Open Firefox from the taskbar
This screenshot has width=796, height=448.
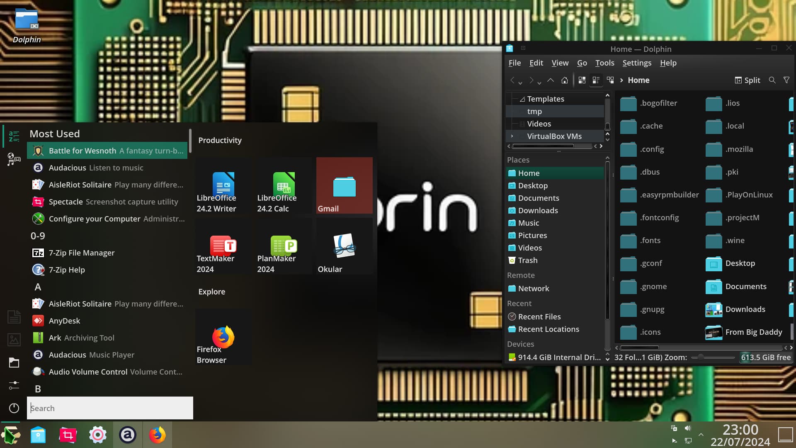[157, 435]
